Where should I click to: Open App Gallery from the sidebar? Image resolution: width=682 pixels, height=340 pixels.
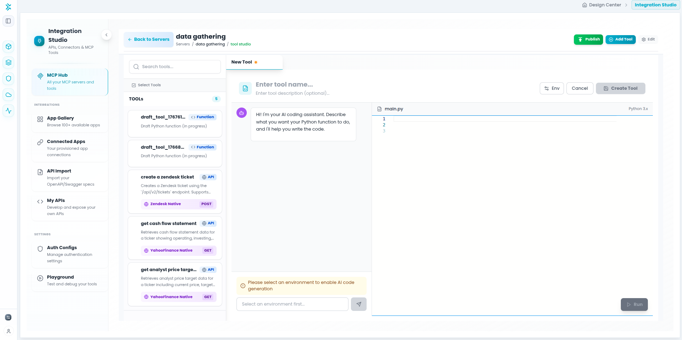pos(70,121)
